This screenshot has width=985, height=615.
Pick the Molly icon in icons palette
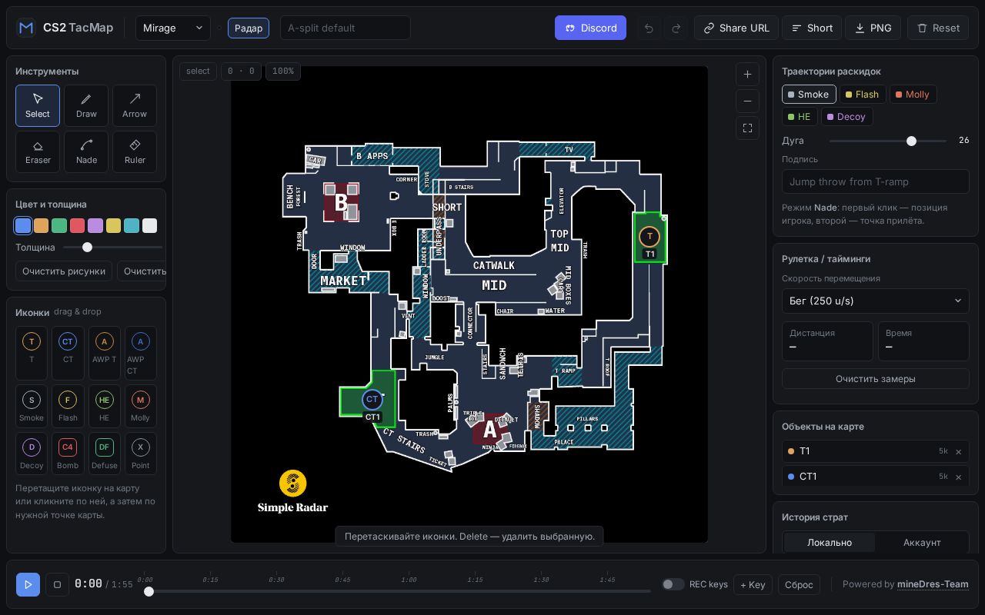click(x=140, y=406)
